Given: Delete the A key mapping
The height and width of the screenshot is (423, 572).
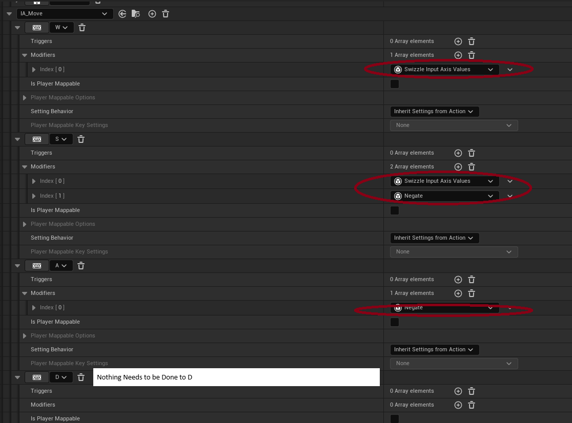Looking at the screenshot, I should point(81,266).
